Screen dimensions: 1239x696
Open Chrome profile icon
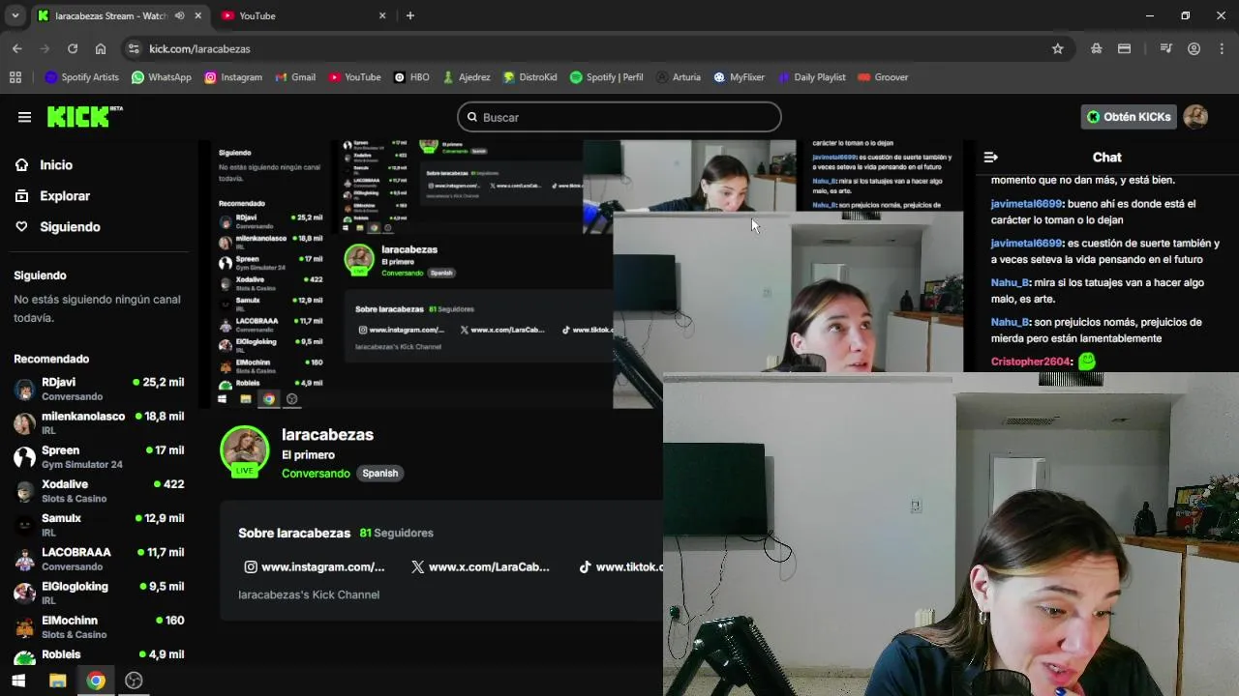[1194, 48]
